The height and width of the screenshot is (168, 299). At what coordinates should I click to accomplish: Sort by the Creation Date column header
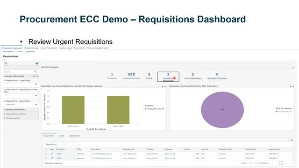click(x=250, y=149)
